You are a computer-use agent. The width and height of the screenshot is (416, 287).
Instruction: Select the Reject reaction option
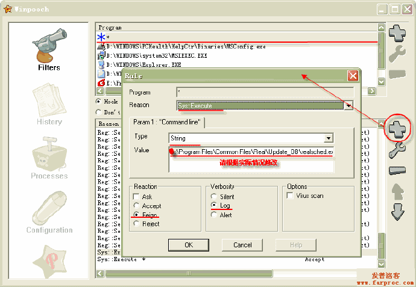click(x=137, y=223)
